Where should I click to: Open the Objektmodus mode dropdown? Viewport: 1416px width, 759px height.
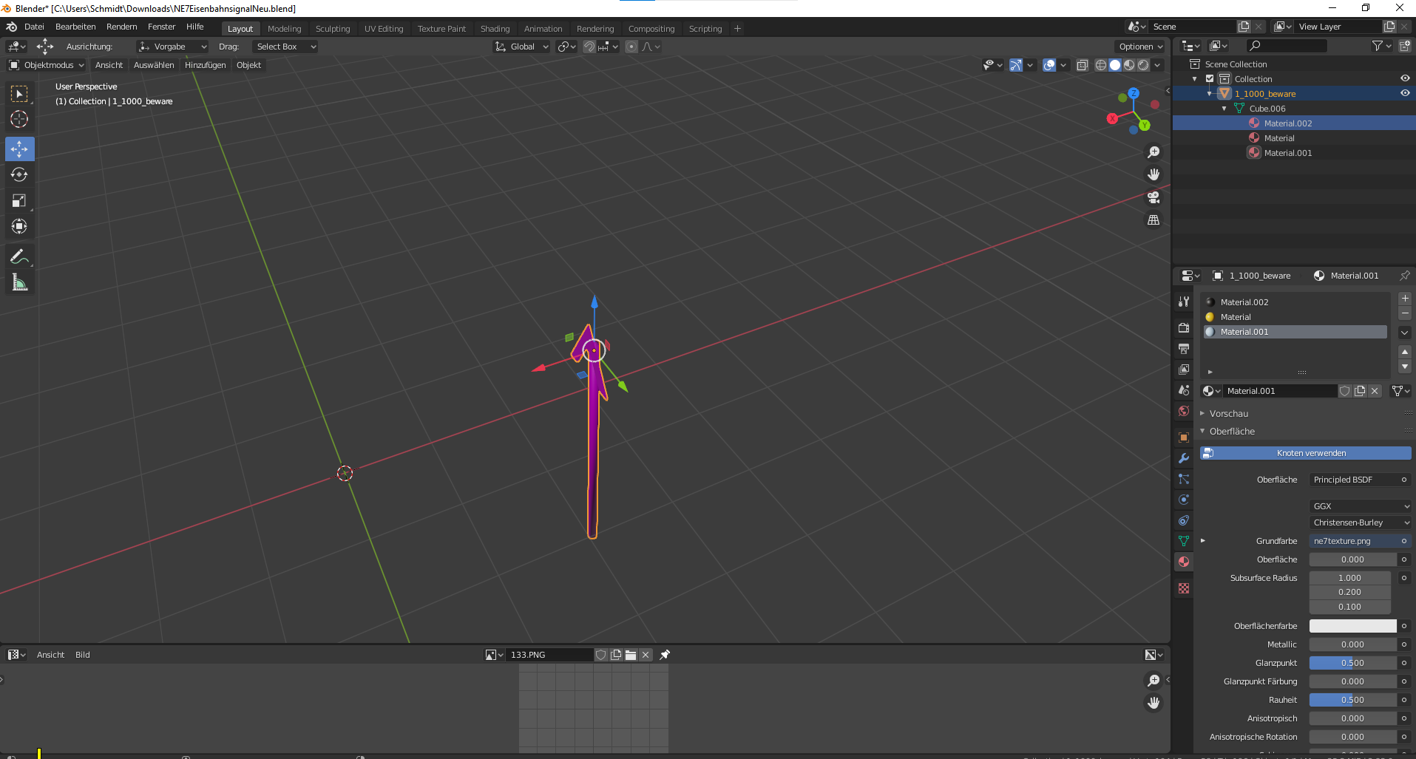point(47,65)
